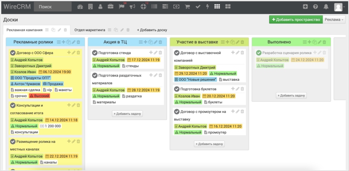Open the Рекламные ролики column list menu icon
Image resolution: width=349 pixels, height=171 pixels.
[x=59, y=42]
